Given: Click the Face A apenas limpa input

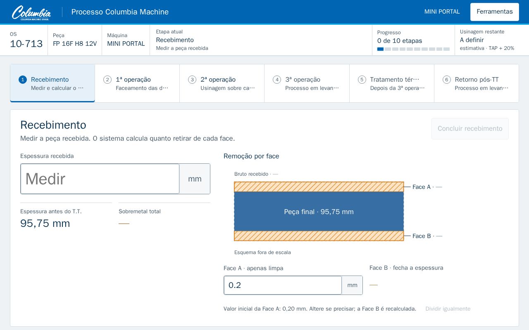Looking at the screenshot, I should (x=283, y=285).
